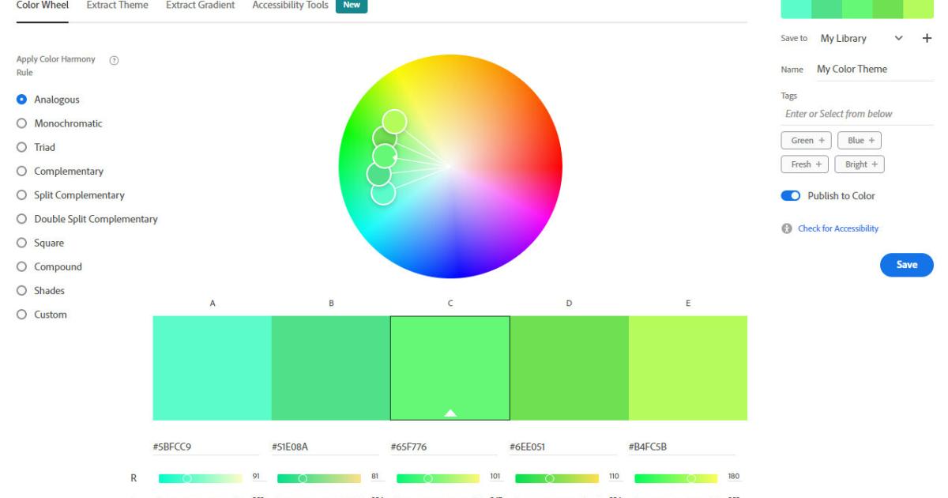Select color swatch E
The width and height of the screenshot is (948, 498).
pyautogui.click(x=688, y=368)
